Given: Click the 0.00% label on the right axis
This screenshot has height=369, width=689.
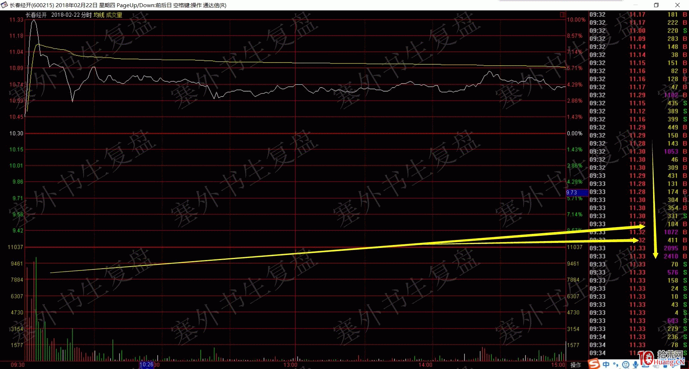Looking at the screenshot, I should (575, 133).
